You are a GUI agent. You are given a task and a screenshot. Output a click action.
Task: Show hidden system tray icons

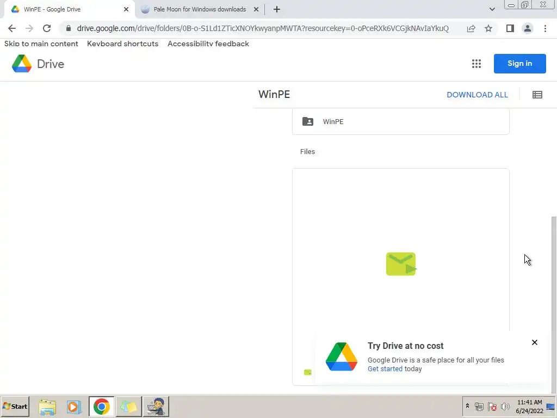point(467,406)
